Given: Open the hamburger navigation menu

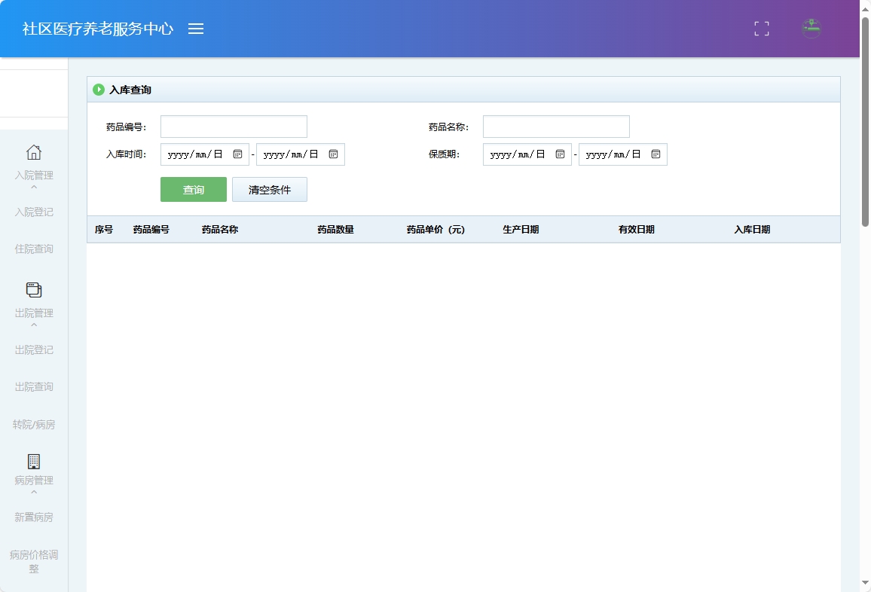Looking at the screenshot, I should click(x=196, y=29).
